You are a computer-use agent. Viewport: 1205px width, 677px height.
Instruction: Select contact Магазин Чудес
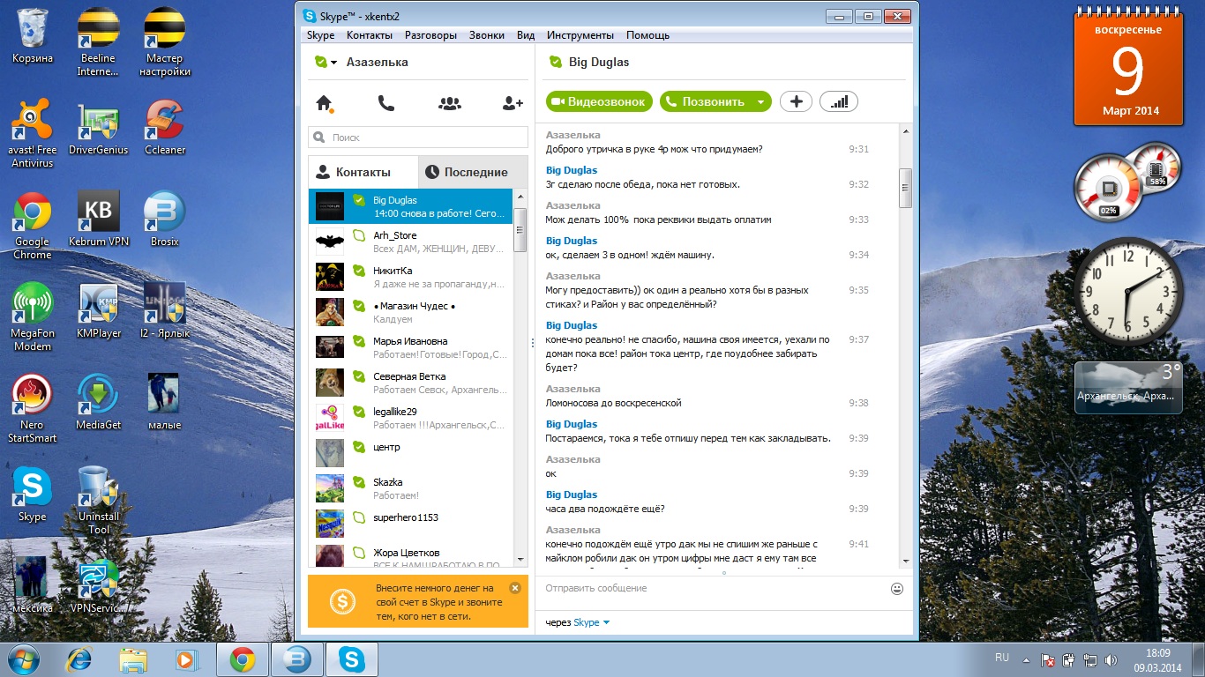410,312
